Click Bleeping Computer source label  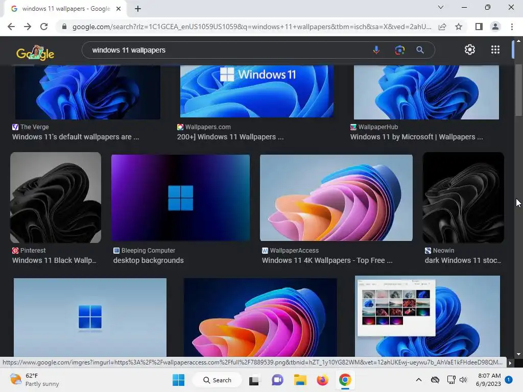coord(148,250)
